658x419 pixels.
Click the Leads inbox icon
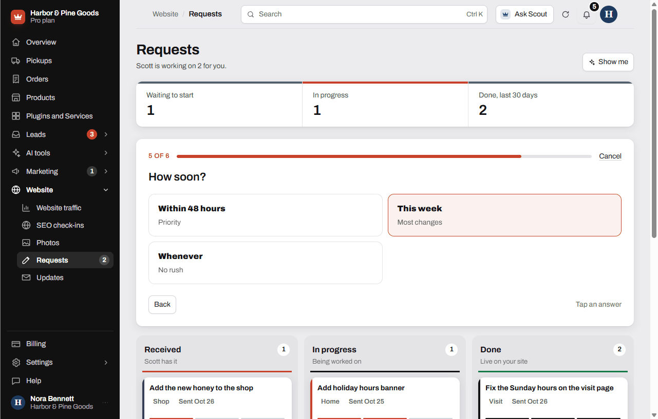coord(16,134)
